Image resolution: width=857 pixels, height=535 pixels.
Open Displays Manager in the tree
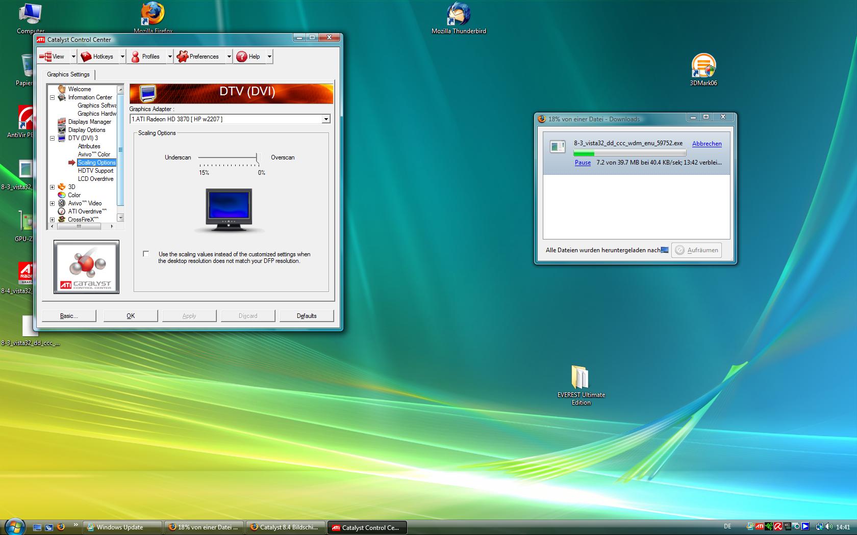[90, 122]
